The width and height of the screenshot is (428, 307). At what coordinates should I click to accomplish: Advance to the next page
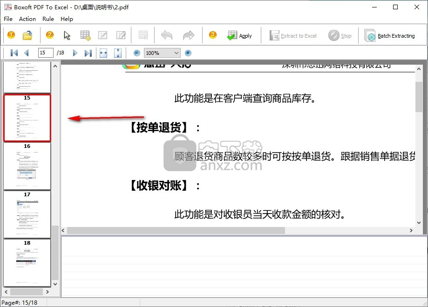[x=75, y=53]
